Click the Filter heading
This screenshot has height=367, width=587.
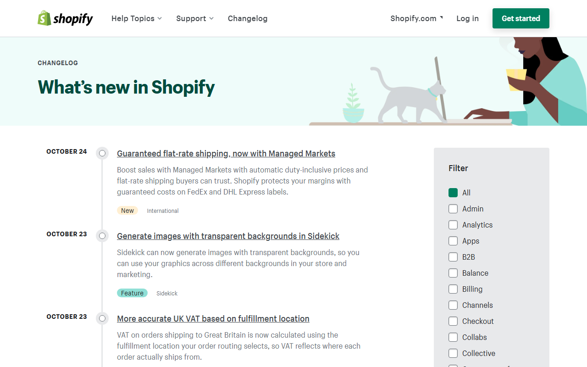[x=458, y=168]
